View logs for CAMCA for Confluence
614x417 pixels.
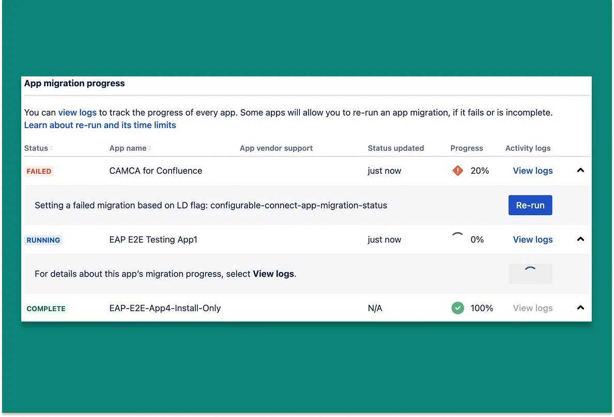[x=532, y=171]
